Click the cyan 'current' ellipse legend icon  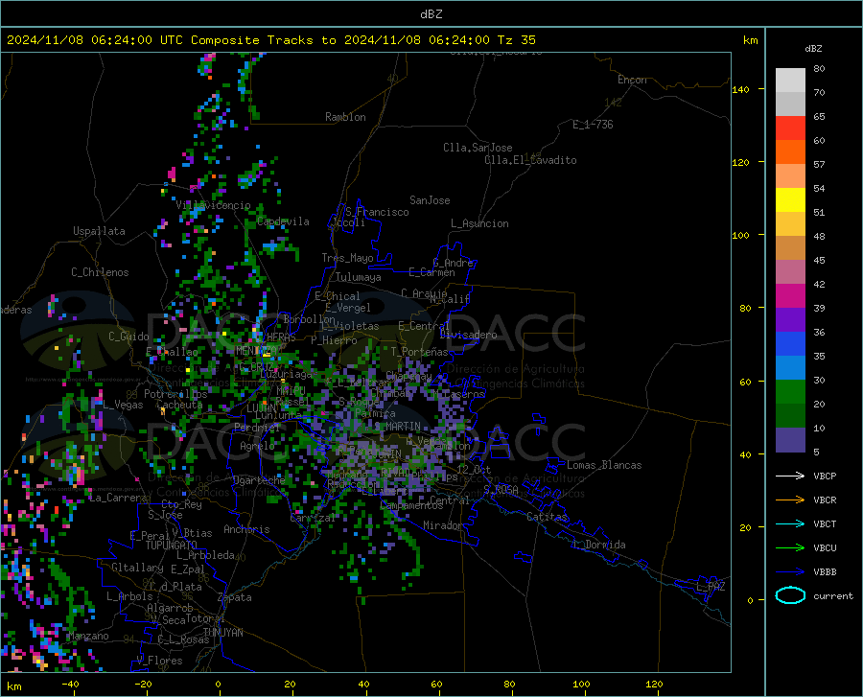(790, 595)
